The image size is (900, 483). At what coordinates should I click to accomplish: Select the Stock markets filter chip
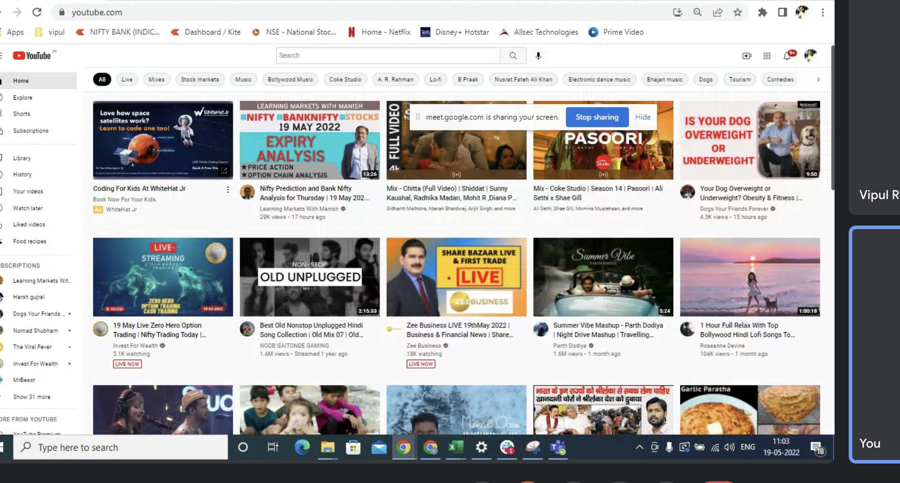(200, 80)
